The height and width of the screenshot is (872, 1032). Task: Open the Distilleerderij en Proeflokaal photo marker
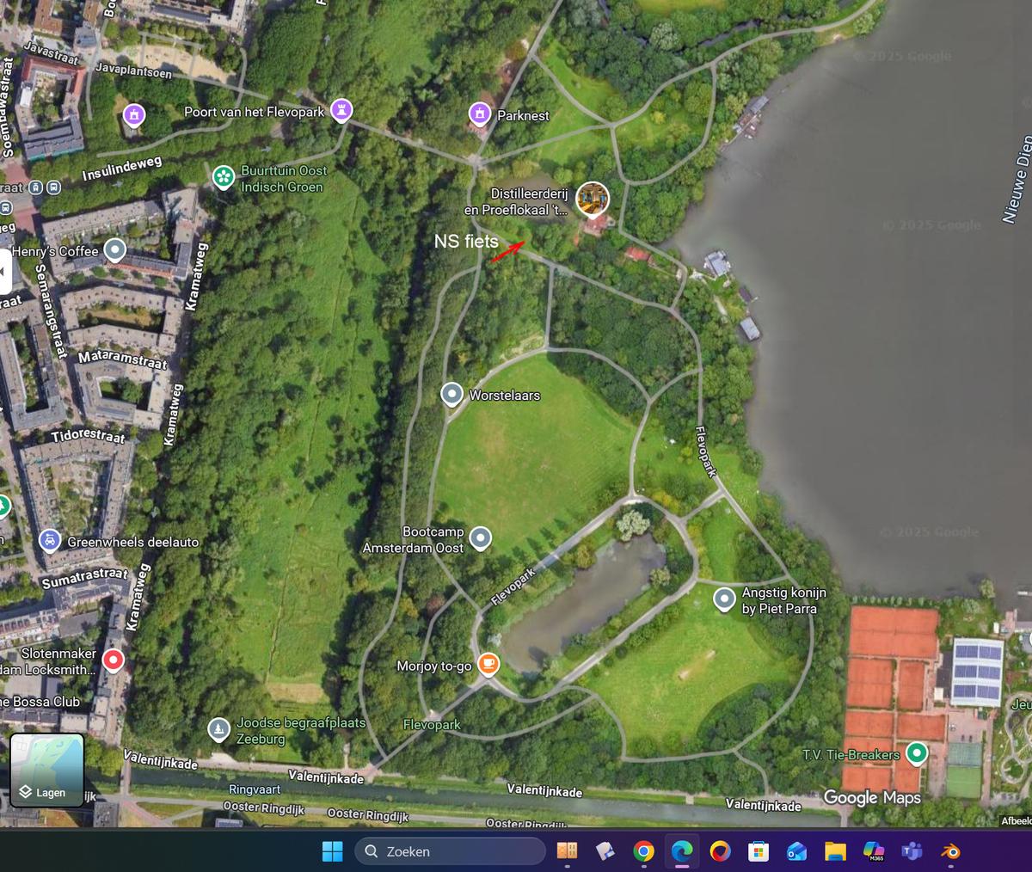click(x=592, y=199)
